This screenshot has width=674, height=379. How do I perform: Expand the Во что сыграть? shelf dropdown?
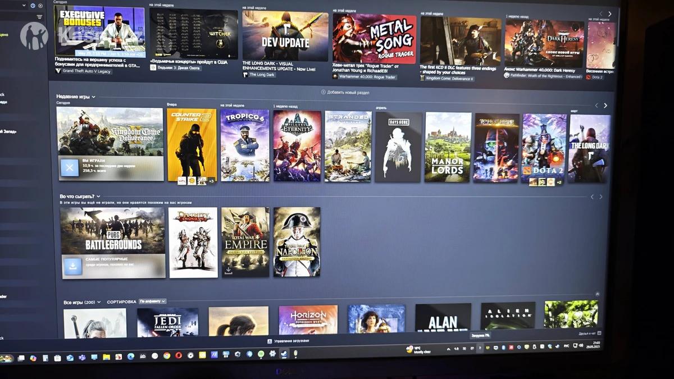(x=99, y=197)
